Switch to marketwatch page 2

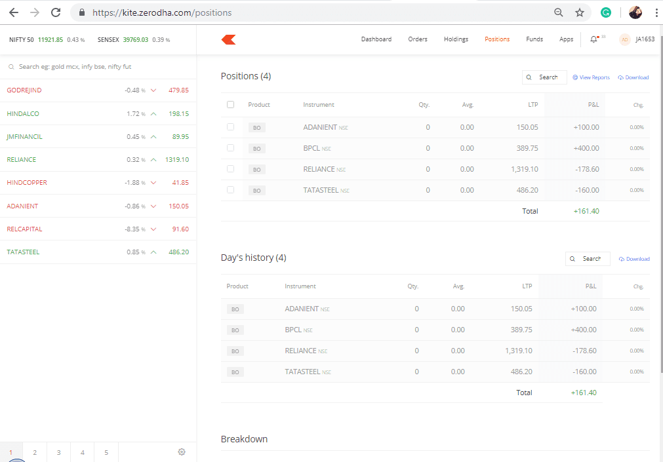pos(35,452)
